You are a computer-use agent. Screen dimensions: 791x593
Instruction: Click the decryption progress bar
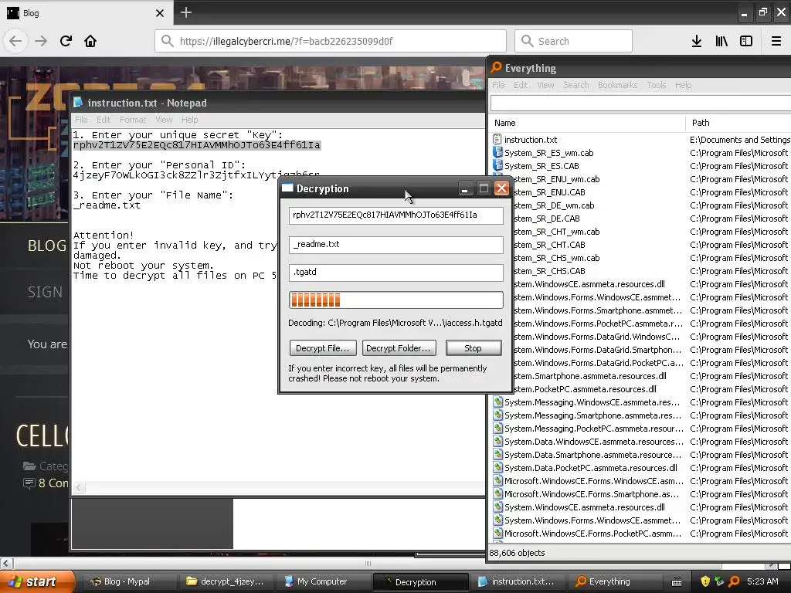click(x=396, y=300)
